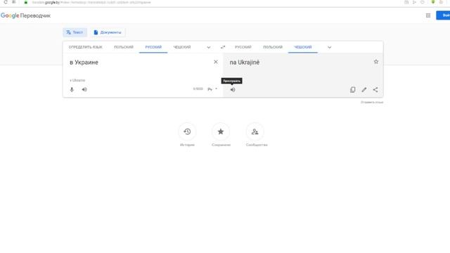Click the blue sign-in button
Viewport: 450px width, 253px height.
[444, 15]
